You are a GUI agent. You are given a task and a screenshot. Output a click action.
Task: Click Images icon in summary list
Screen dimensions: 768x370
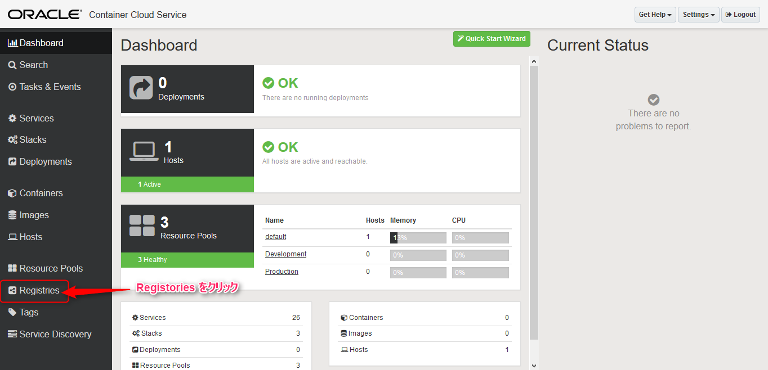(344, 333)
